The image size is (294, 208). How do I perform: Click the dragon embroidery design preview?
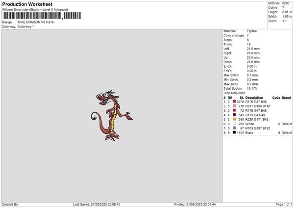tap(112, 115)
